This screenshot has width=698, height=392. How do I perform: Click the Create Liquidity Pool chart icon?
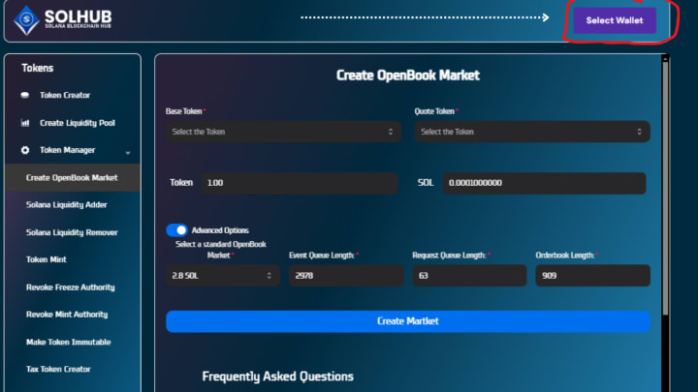point(25,123)
